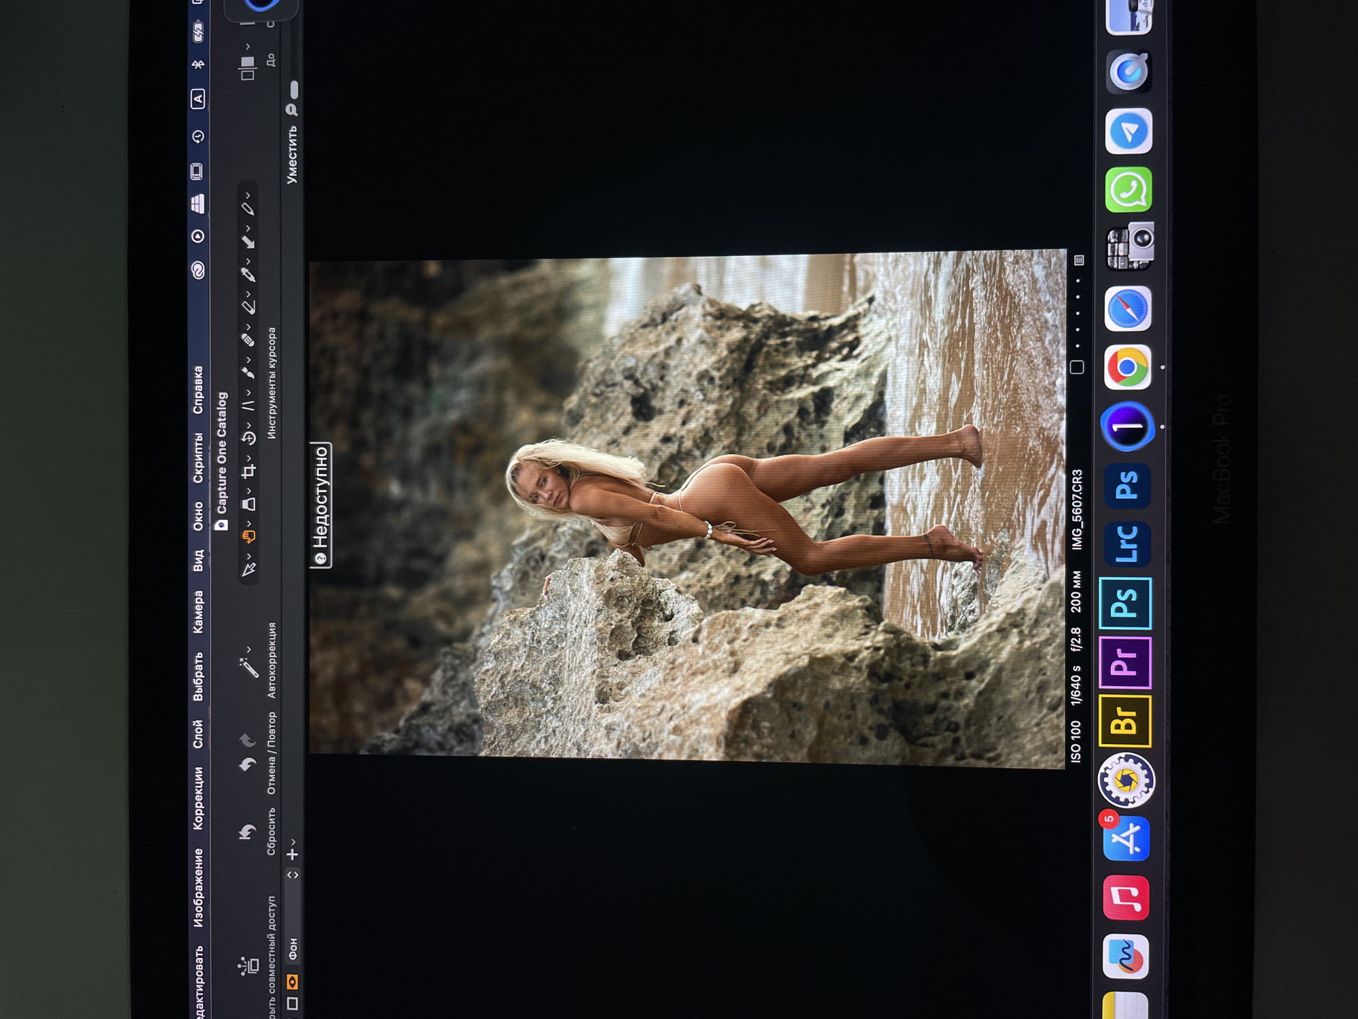
Task: Click the share access icon in toolbar
Action: pos(249,965)
